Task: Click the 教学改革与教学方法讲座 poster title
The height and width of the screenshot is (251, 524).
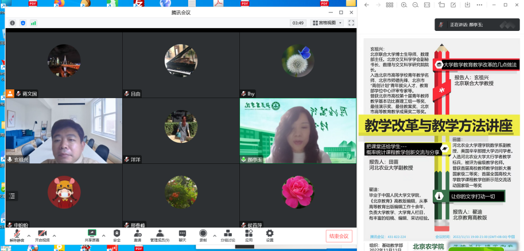Action: point(438,127)
